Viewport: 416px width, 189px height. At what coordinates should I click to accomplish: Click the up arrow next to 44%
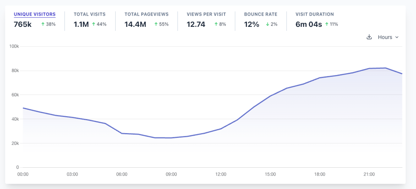[x=93, y=24]
